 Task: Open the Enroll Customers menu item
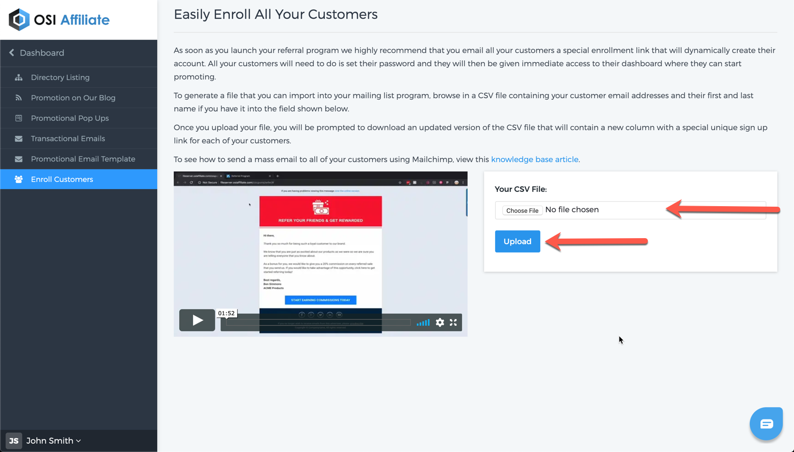coord(79,179)
